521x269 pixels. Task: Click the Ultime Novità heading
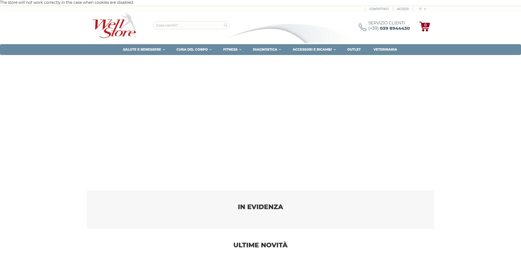click(x=260, y=245)
